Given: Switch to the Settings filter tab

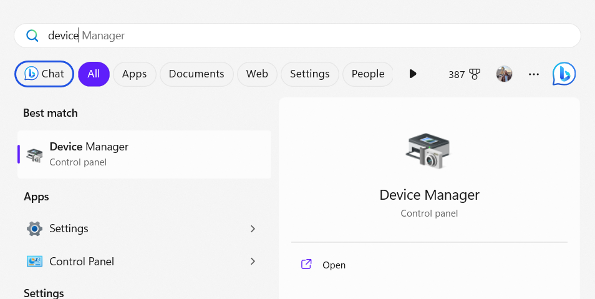Looking at the screenshot, I should (x=309, y=74).
